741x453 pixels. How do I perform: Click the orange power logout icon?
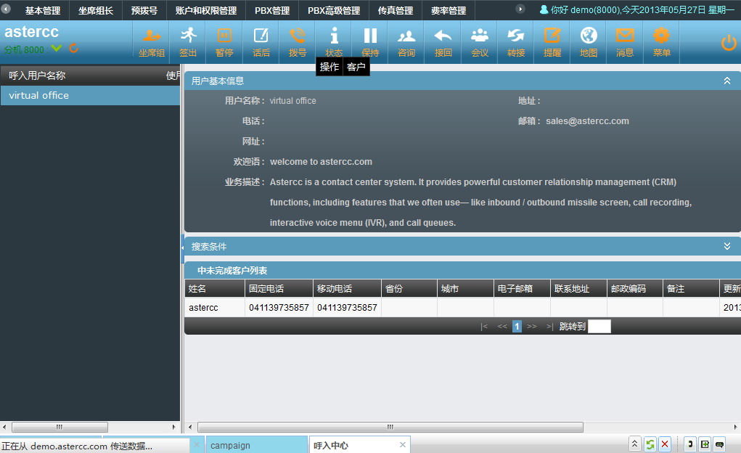pos(729,43)
